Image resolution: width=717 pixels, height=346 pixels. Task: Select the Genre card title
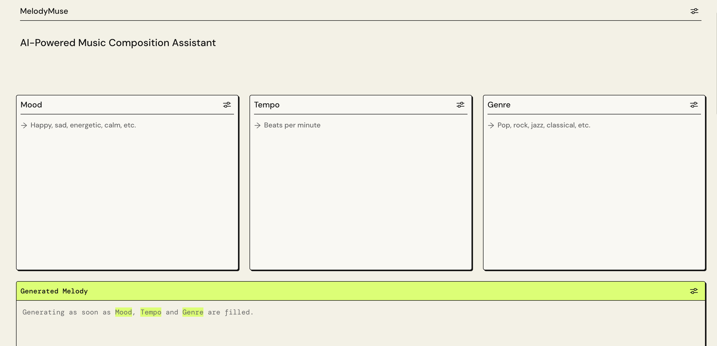tap(499, 105)
